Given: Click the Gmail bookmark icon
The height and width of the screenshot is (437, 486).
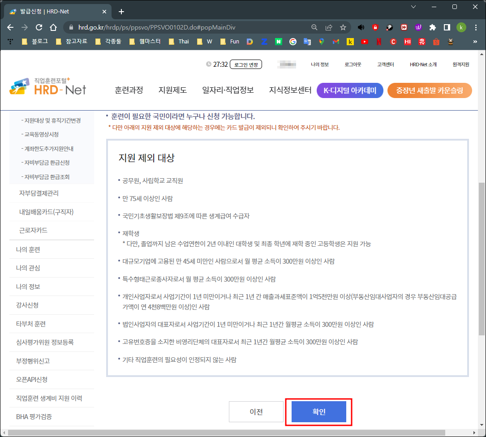Looking at the screenshot, I should pyautogui.click(x=335, y=41).
